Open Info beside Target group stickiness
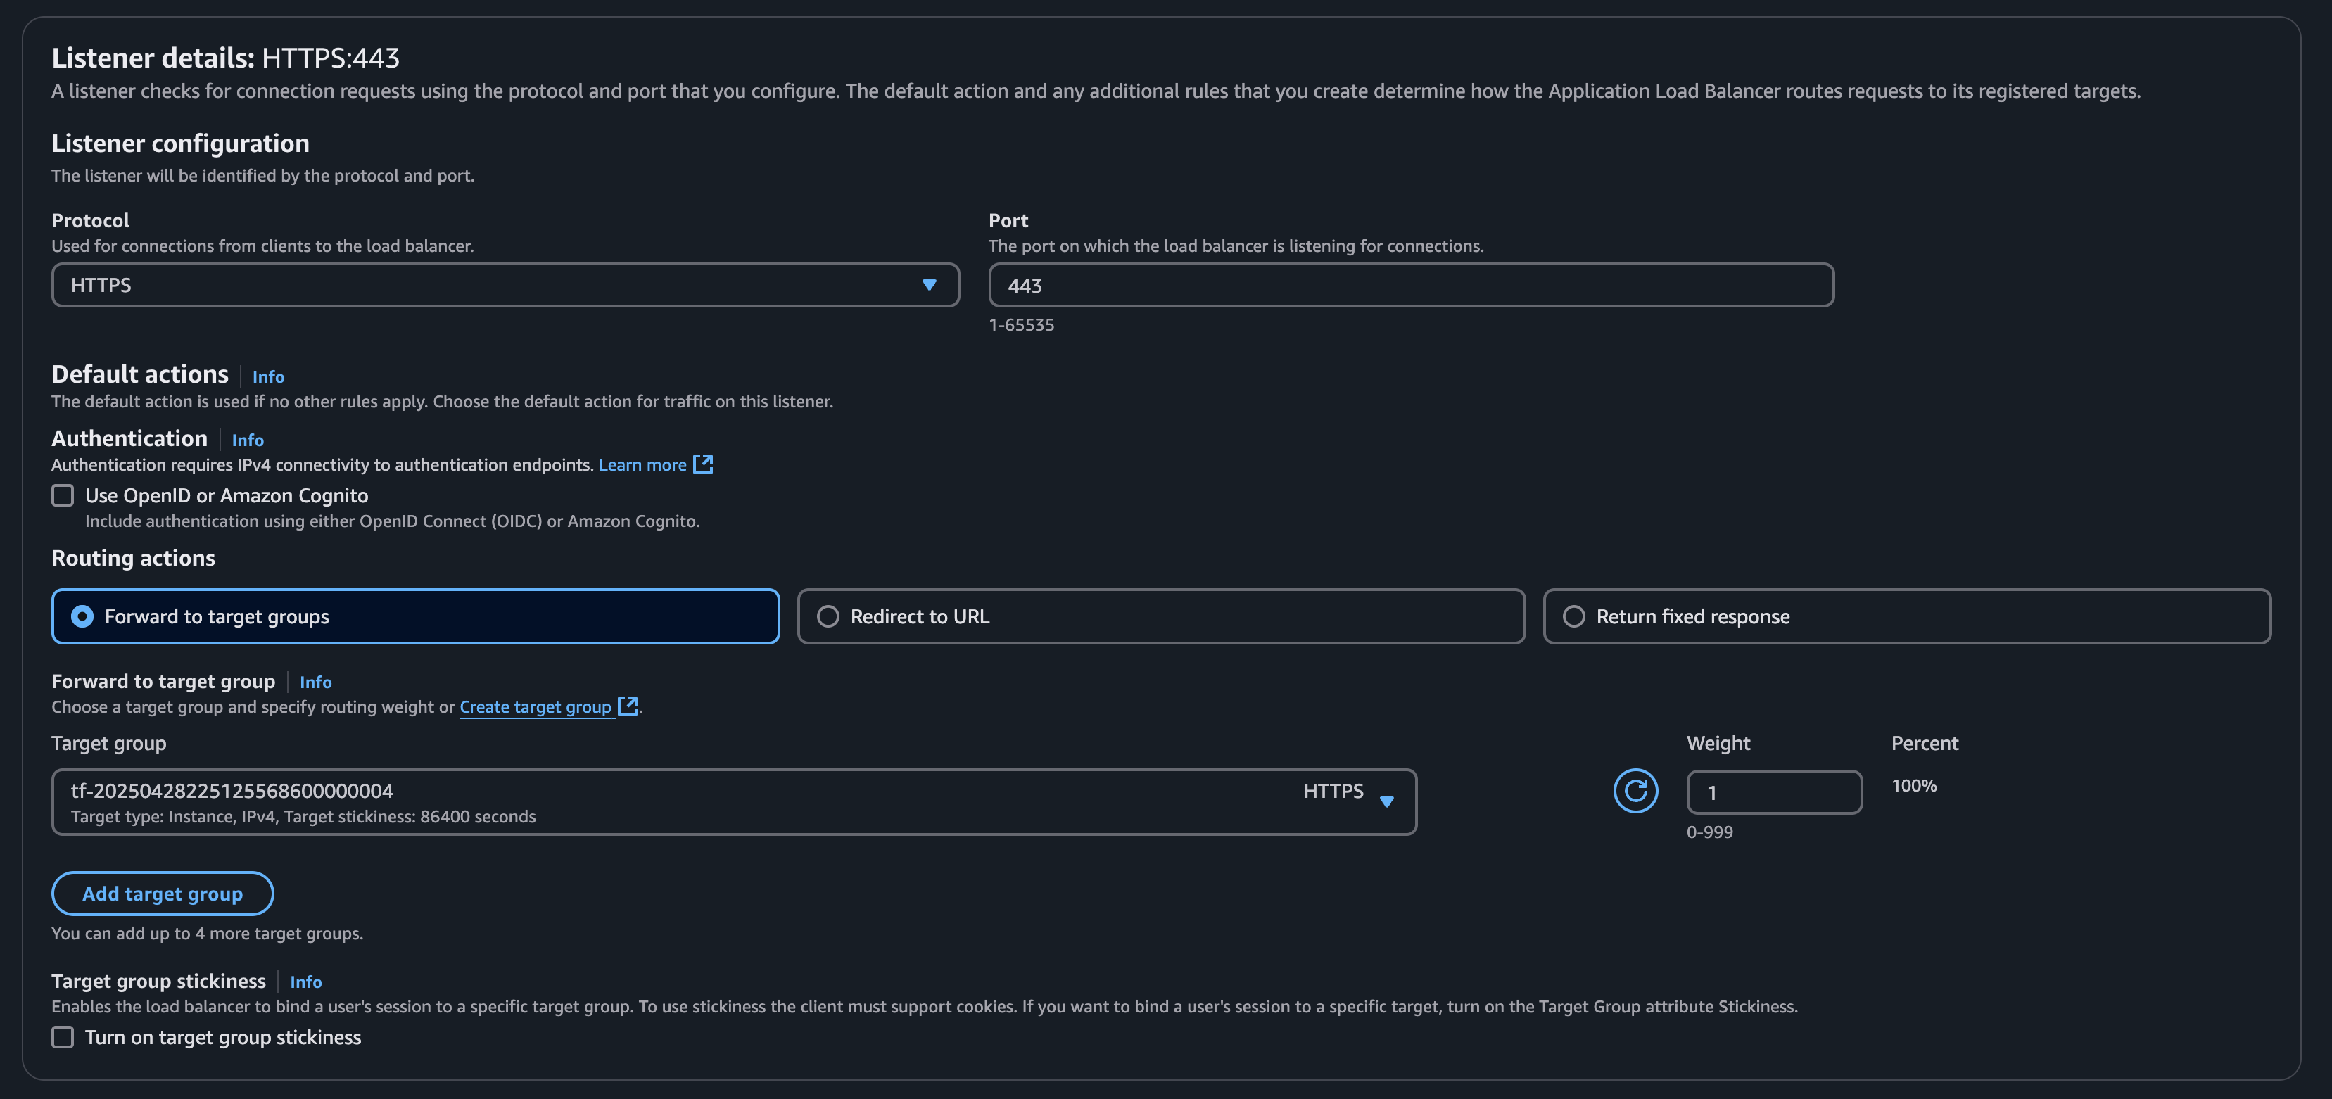Screen dimensions: 2332x1099 click(x=305, y=982)
